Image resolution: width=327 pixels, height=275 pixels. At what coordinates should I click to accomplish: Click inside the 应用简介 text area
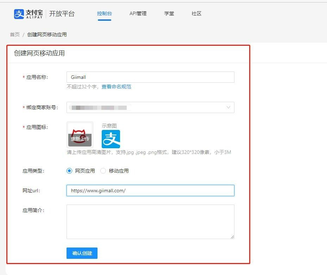click(150, 222)
